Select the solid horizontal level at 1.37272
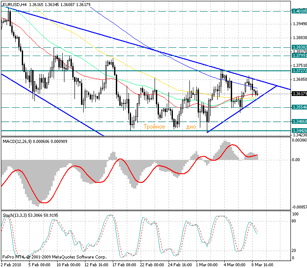This screenshot has height=268, width=307. [146, 71]
